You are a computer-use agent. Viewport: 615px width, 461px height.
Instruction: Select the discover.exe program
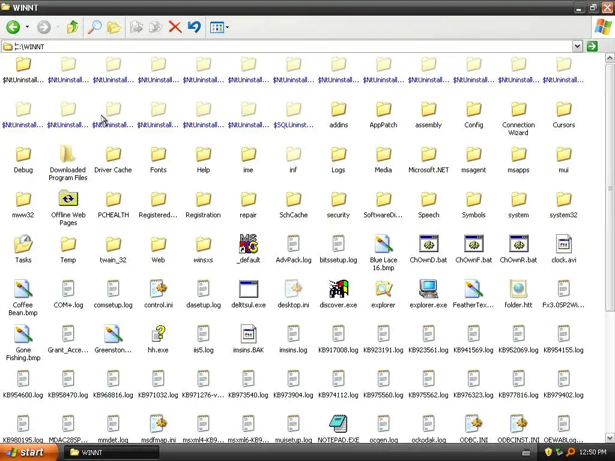click(x=339, y=294)
